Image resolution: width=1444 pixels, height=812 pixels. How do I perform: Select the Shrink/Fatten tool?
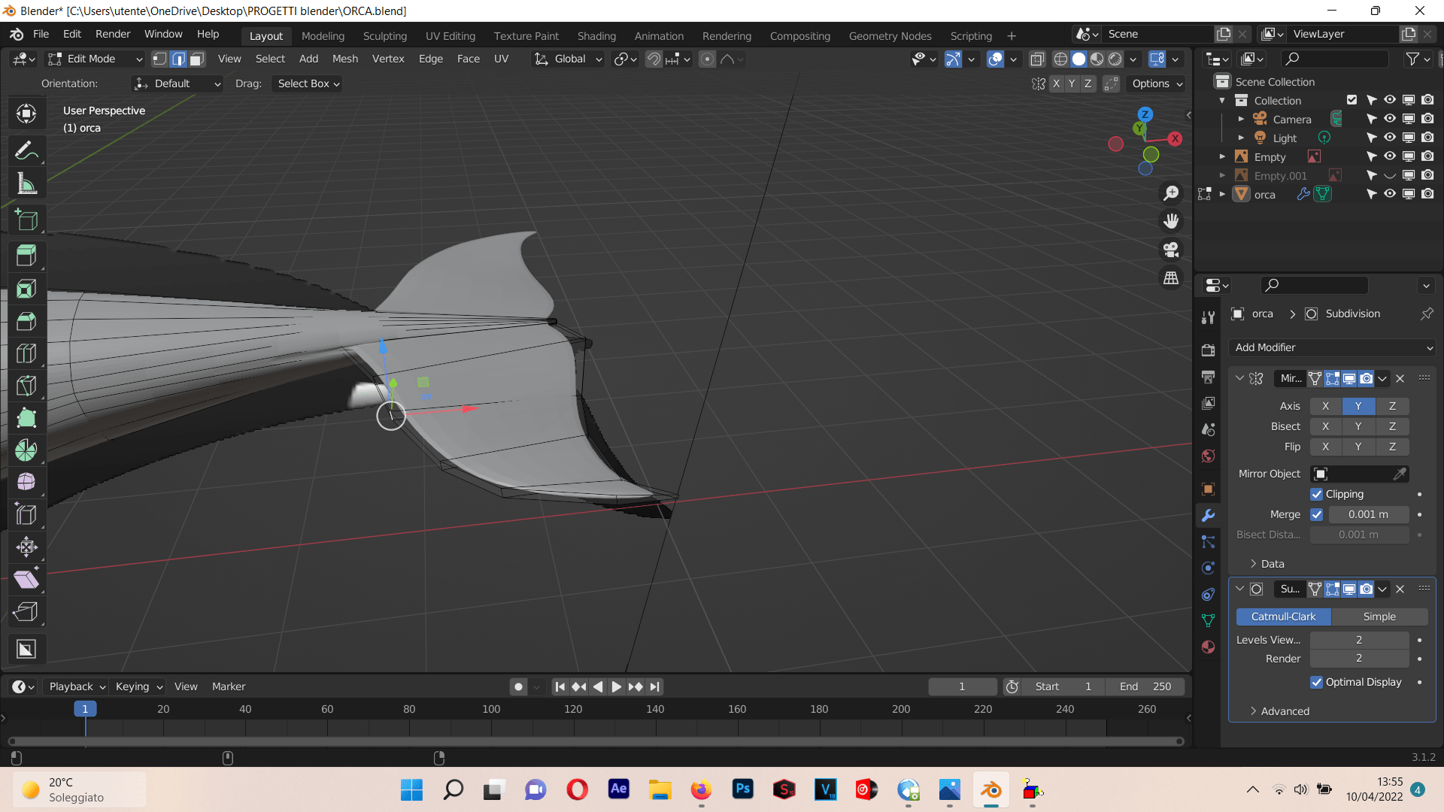tap(26, 547)
